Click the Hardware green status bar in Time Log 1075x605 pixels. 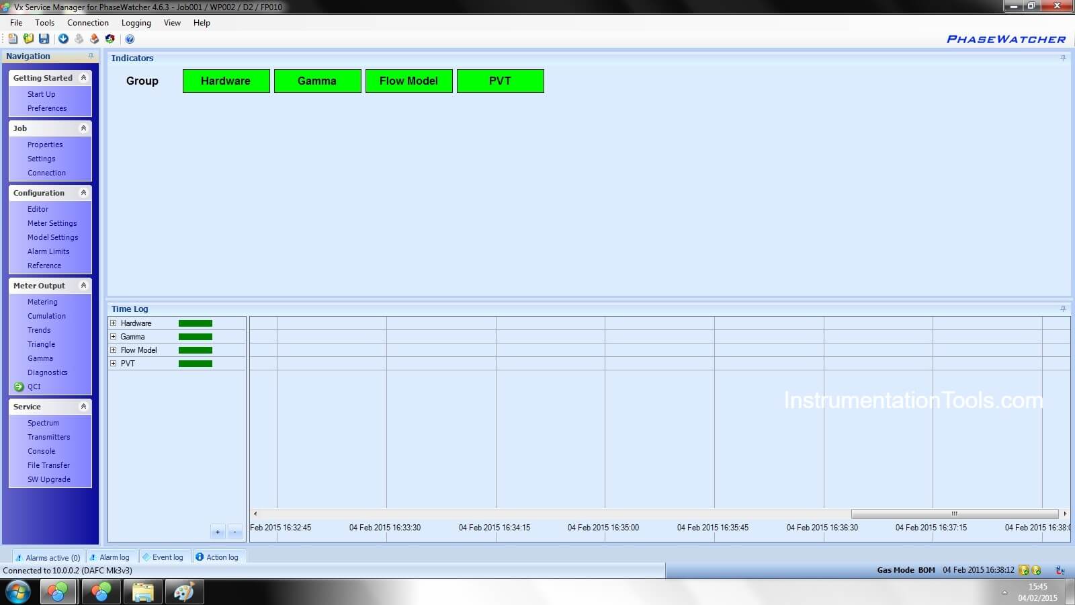[x=196, y=323]
